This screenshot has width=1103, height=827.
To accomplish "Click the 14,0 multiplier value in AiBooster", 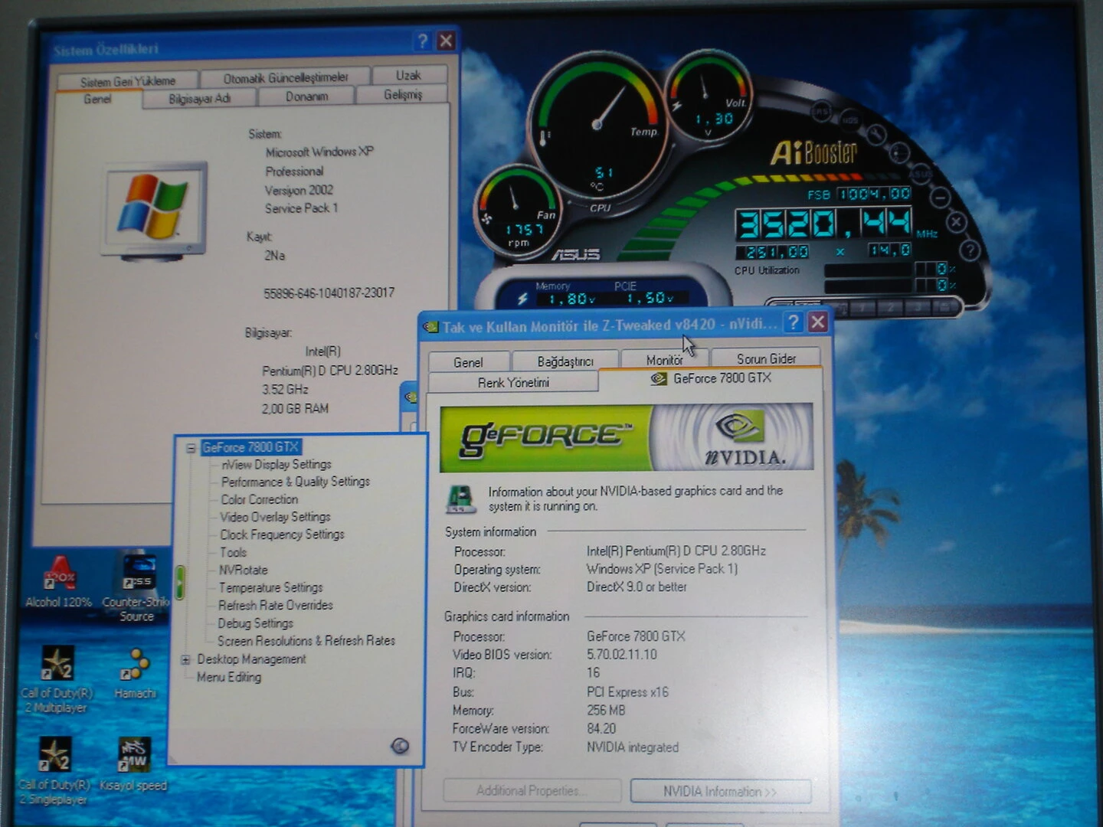I will pos(889,250).
